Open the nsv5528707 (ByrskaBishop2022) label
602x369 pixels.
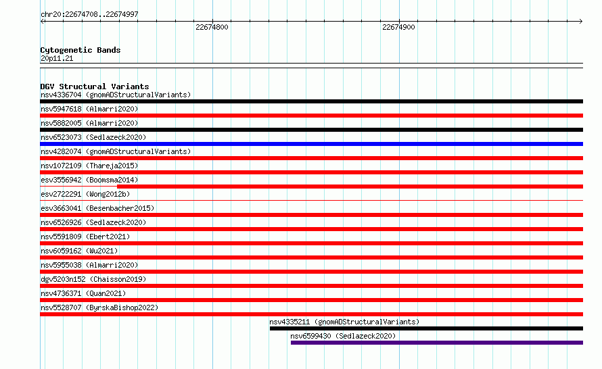pos(99,307)
